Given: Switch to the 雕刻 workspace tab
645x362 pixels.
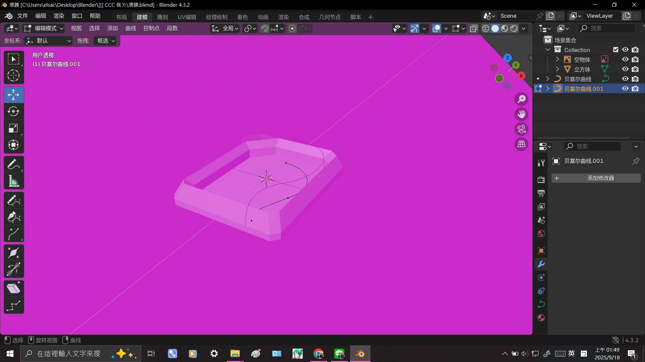Looking at the screenshot, I should point(162,17).
